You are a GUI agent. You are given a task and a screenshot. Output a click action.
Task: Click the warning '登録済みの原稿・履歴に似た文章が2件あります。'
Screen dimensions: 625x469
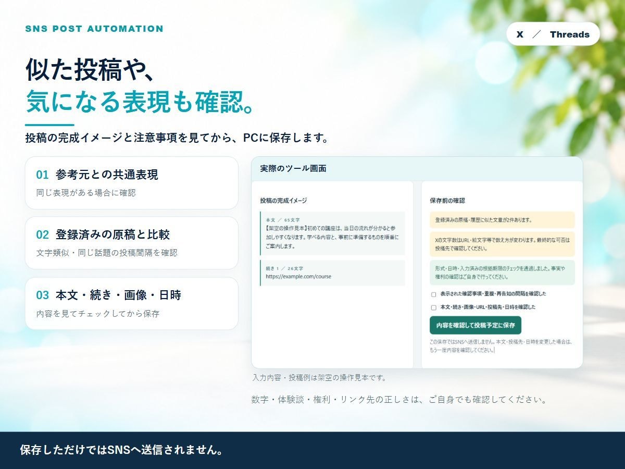click(502, 220)
